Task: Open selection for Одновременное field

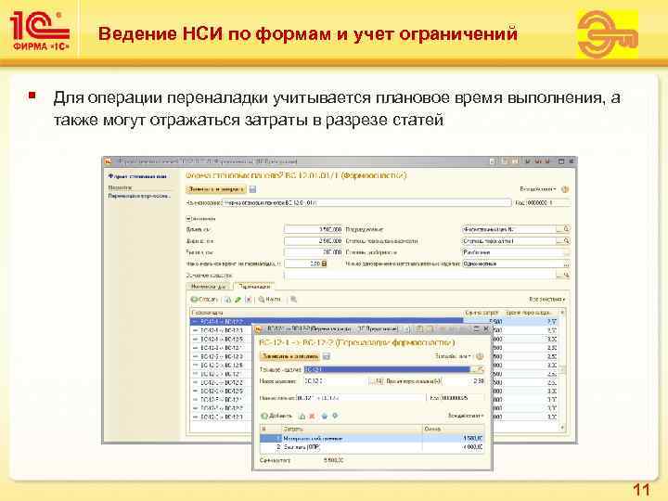Action: point(566,263)
